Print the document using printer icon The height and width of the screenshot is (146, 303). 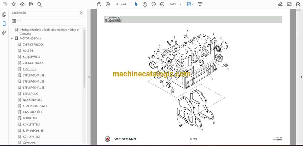[x=31, y=4]
